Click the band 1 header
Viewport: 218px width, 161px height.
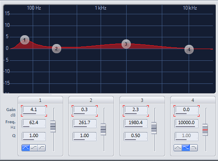point(40,100)
